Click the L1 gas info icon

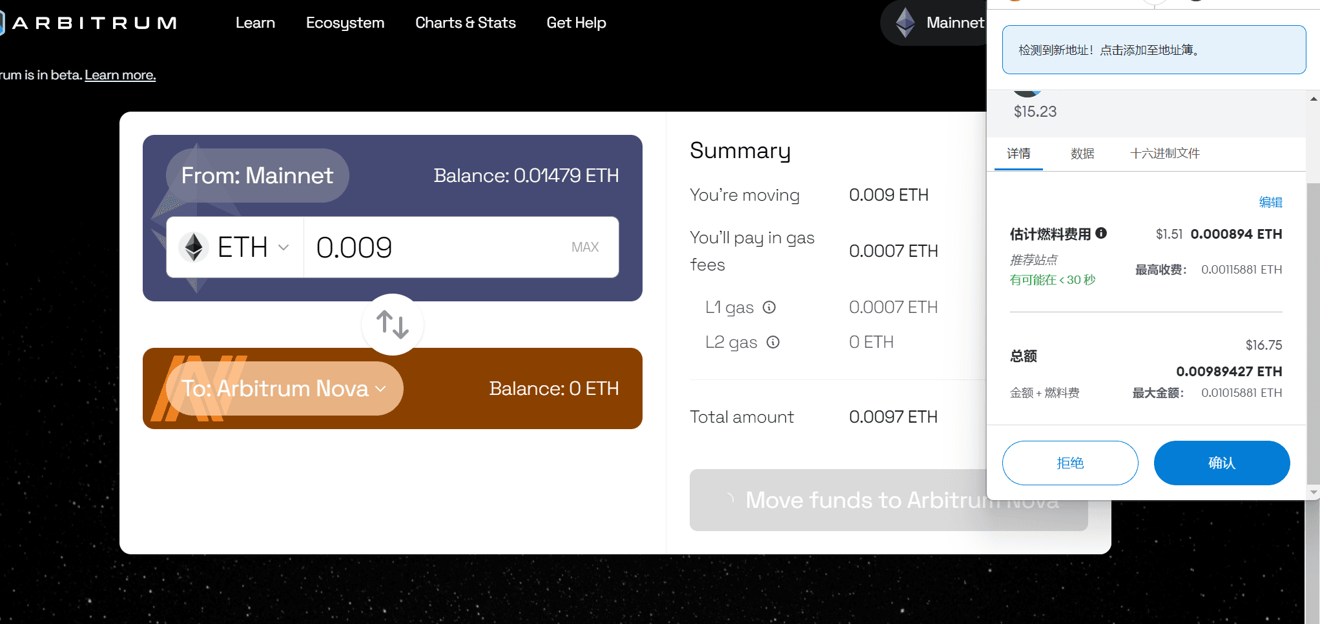pyautogui.click(x=769, y=307)
